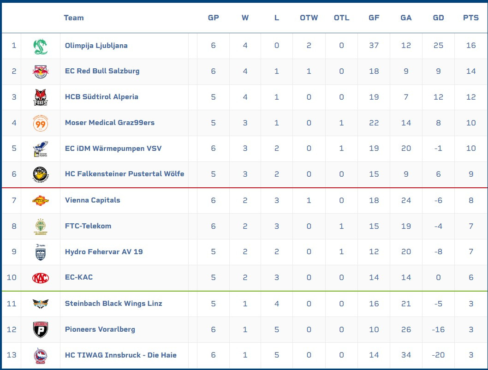Click the Pioneers Vorarlberg shield logo
The width and height of the screenshot is (488, 370).
[x=40, y=329]
